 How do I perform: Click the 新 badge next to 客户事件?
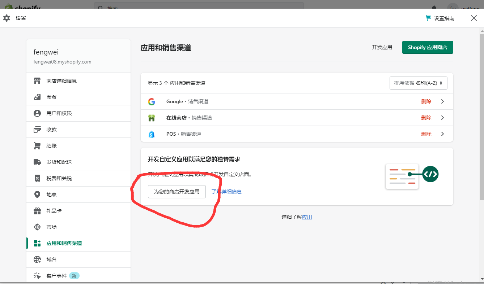tap(74, 276)
